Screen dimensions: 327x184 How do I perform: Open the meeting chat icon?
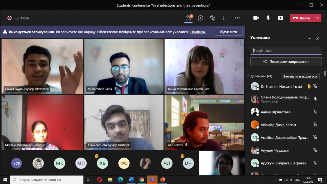(x=201, y=18)
